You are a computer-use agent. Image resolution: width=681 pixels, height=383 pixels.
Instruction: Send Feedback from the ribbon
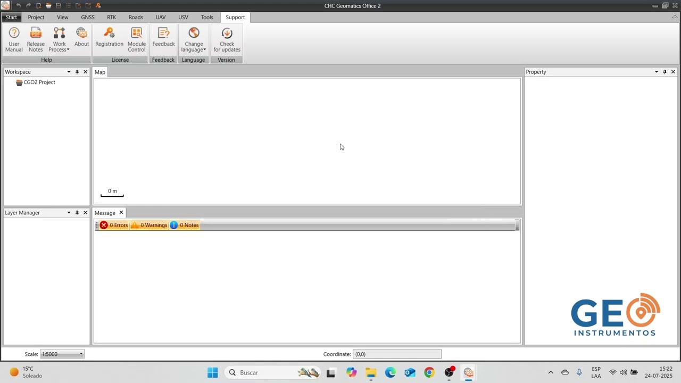click(x=163, y=37)
